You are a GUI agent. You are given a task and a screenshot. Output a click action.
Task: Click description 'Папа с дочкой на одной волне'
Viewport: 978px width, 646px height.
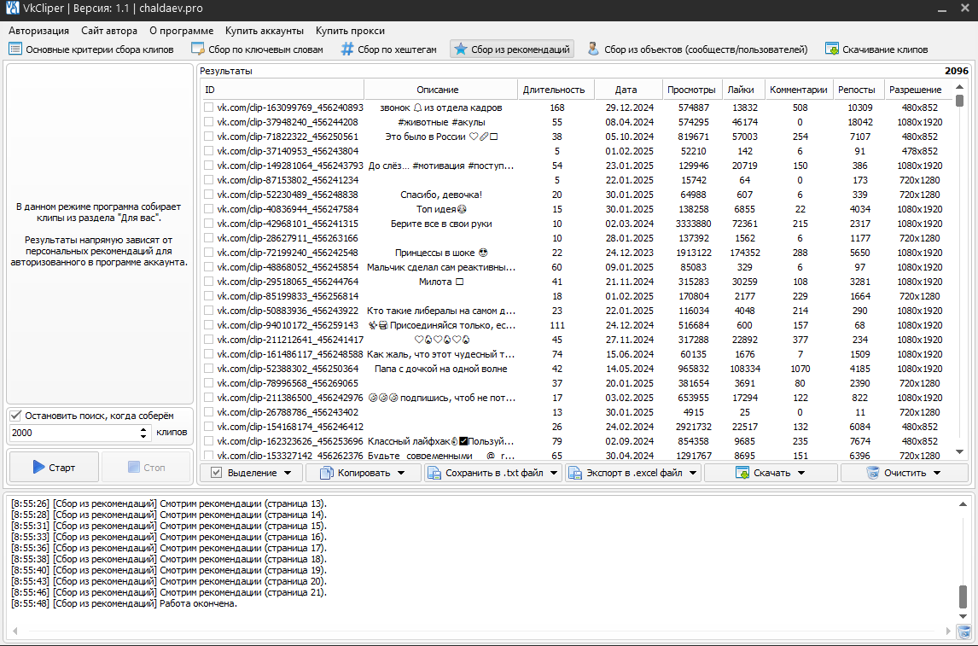pos(441,369)
